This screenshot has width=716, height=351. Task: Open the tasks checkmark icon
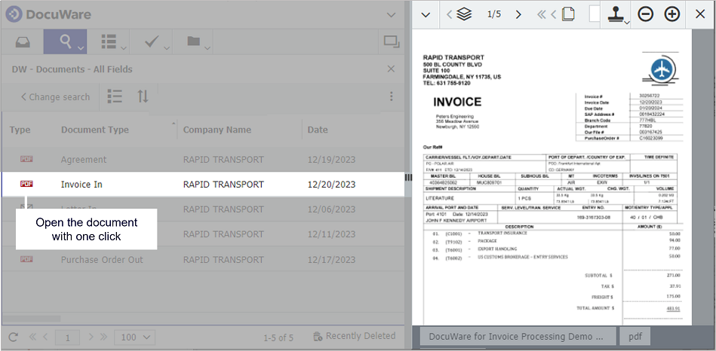(152, 41)
